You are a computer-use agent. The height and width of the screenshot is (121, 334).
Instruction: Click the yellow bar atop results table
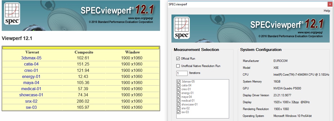point(81,48)
